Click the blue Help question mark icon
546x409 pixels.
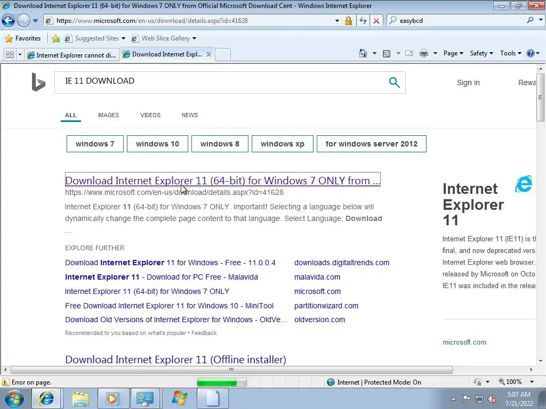(x=530, y=53)
